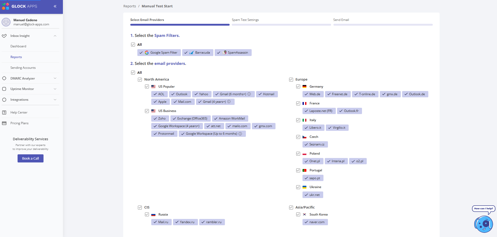Screen dimensions: 497x237
Task: Click Select Email Providers progress bar
Action: tap(180, 25)
